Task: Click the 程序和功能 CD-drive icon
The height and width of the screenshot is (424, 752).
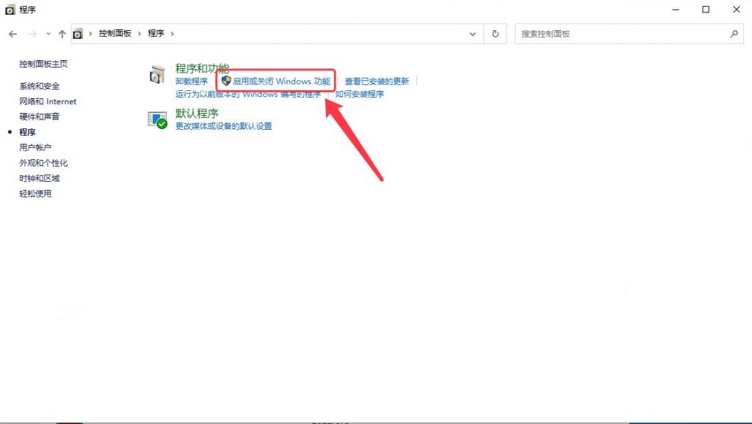Action: click(x=157, y=73)
